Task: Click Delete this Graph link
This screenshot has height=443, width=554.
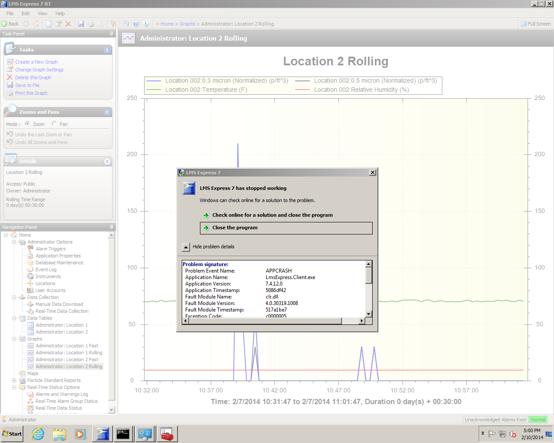Action: (33, 77)
